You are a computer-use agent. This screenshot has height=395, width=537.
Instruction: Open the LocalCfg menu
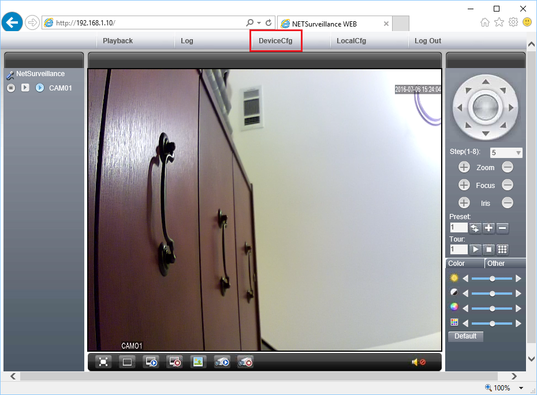352,41
